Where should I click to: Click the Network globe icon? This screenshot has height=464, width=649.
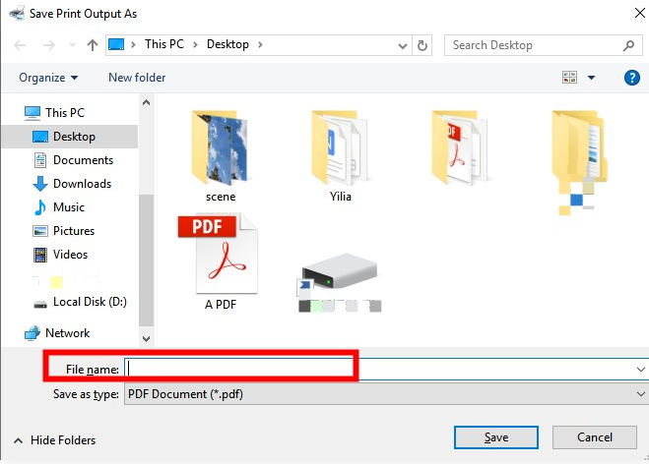(32, 333)
